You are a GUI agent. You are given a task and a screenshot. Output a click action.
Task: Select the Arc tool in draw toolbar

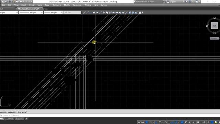(x=100, y=13)
